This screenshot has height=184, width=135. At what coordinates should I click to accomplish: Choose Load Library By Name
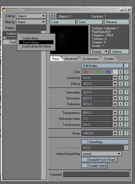pos(36,46)
